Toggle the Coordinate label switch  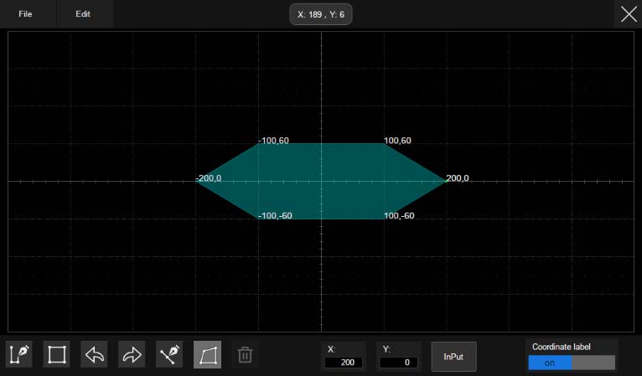click(572, 363)
